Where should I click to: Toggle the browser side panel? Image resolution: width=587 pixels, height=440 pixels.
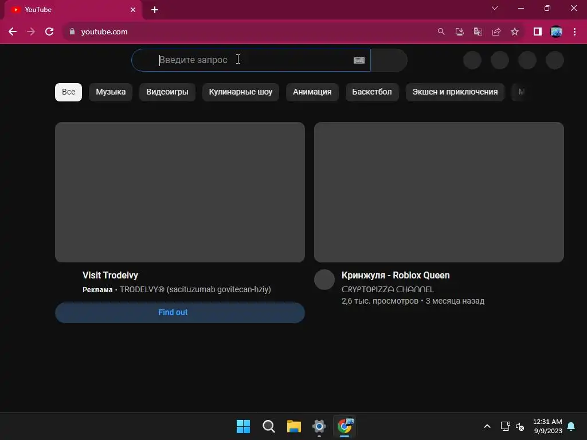pyautogui.click(x=538, y=32)
